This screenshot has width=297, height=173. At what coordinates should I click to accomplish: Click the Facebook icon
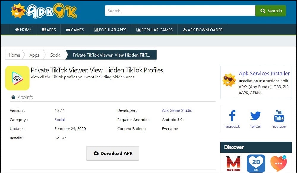(232, 116)
